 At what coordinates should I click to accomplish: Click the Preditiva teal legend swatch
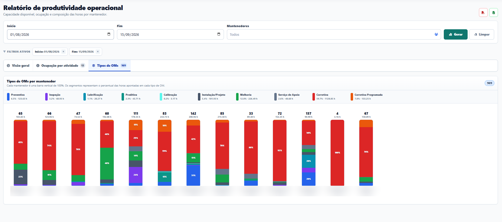pyautogui.click(x=123, y=97)
